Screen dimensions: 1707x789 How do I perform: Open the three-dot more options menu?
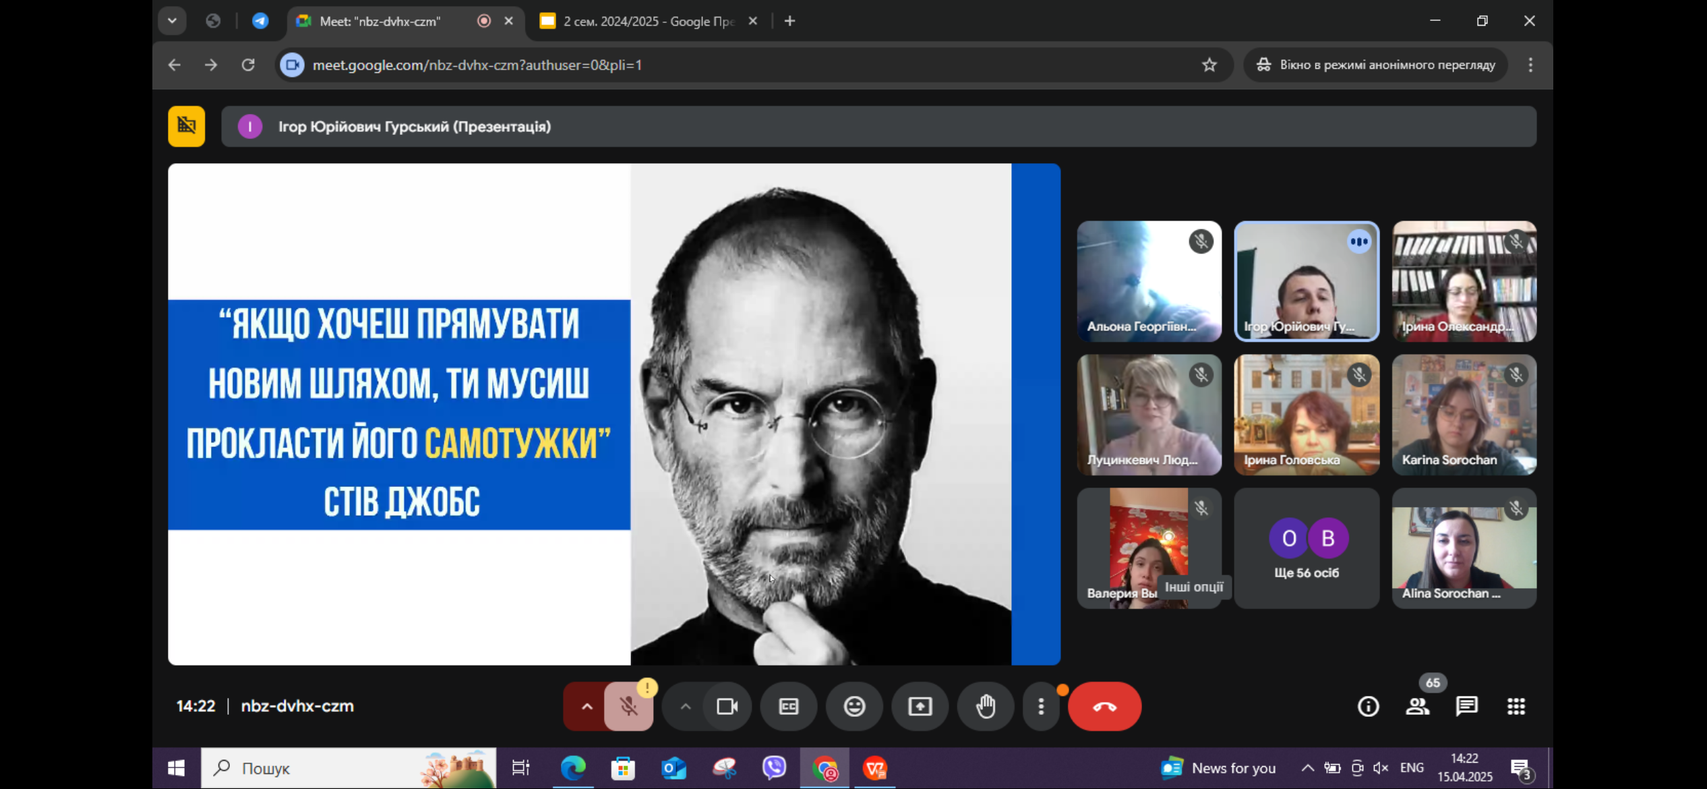pyautogui.click(x=1041, y=706)
